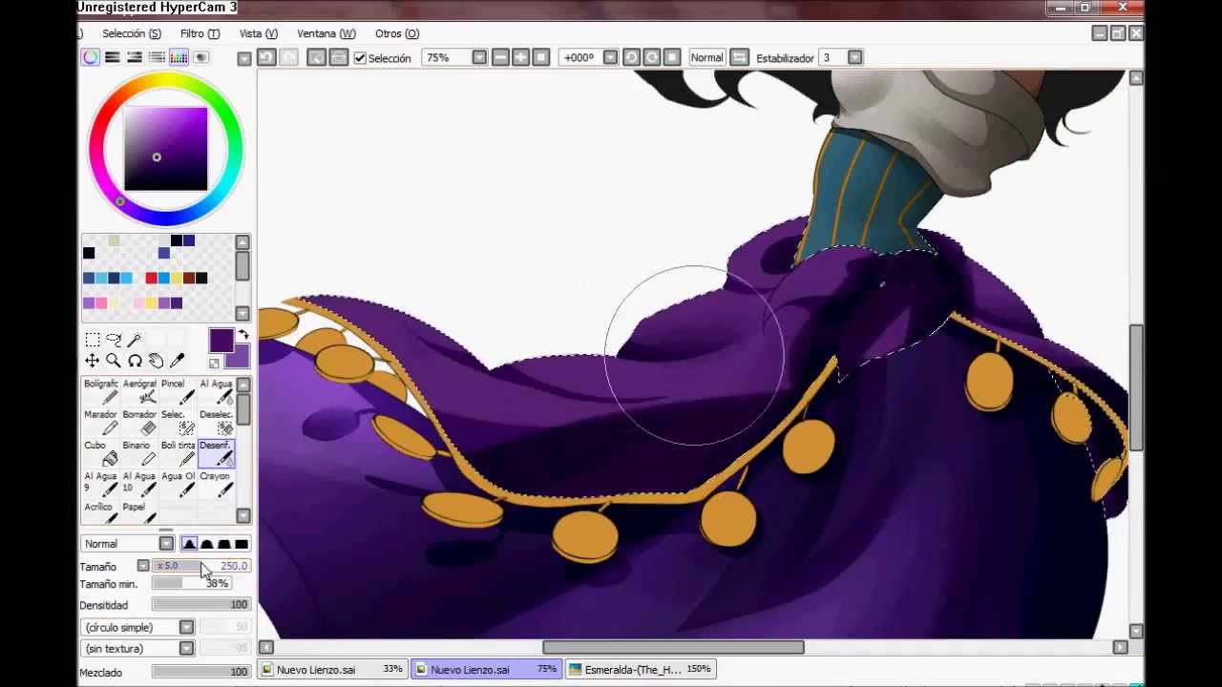Click the zoom in plus button
The image size is (1222, 687).
521,57
